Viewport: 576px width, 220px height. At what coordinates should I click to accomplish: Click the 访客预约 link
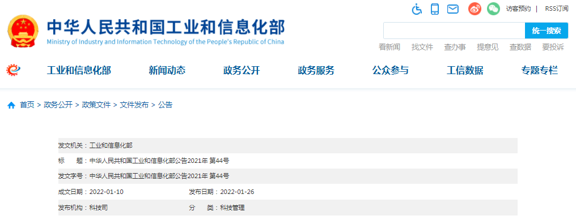518,9
